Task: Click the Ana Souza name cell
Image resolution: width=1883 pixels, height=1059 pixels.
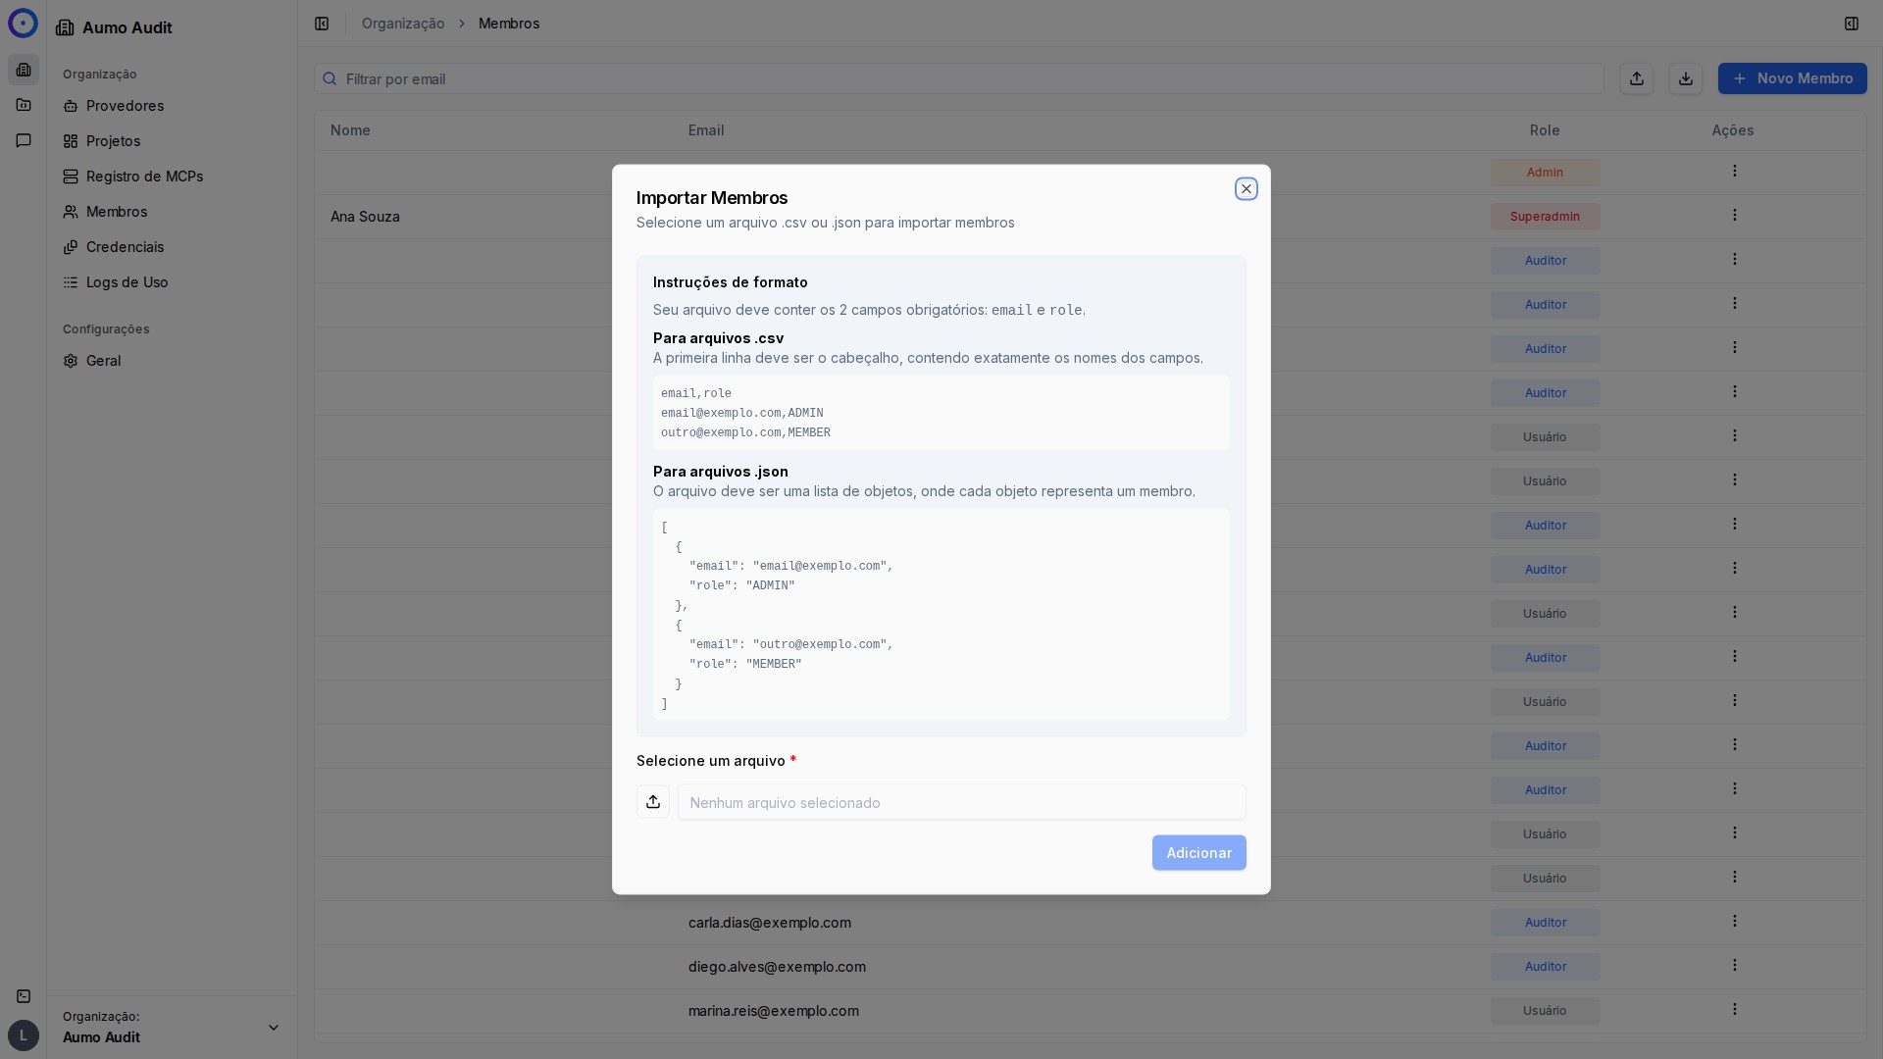Action: click(x=365, y=217)
